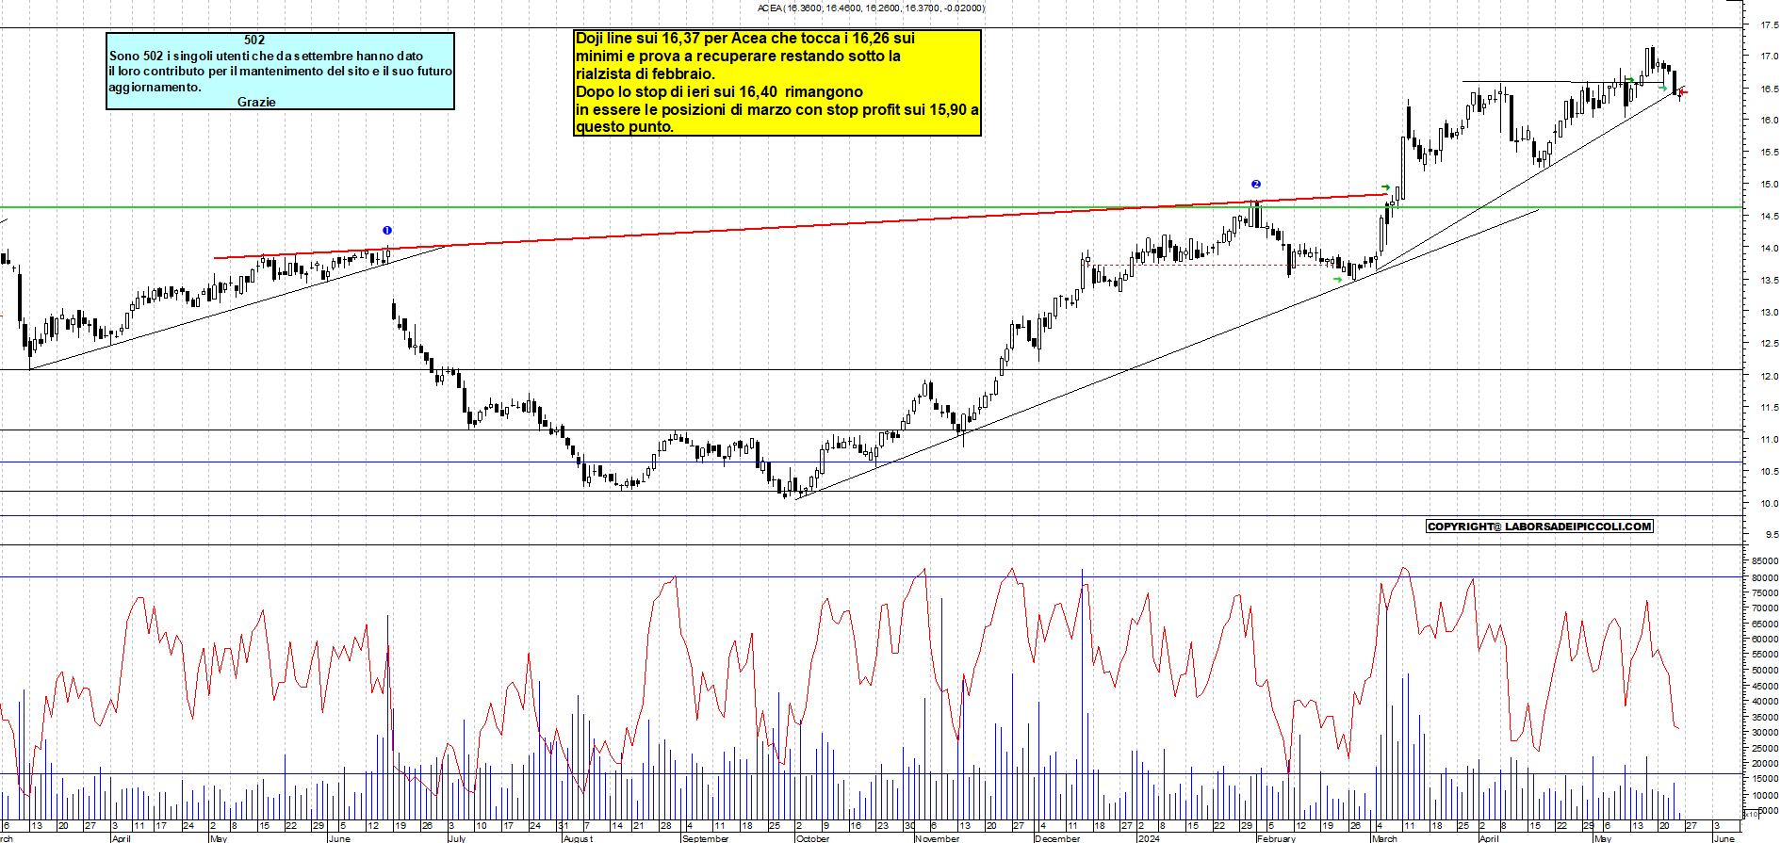Click the '17.0' price axis label

[x=1770, y=57]
